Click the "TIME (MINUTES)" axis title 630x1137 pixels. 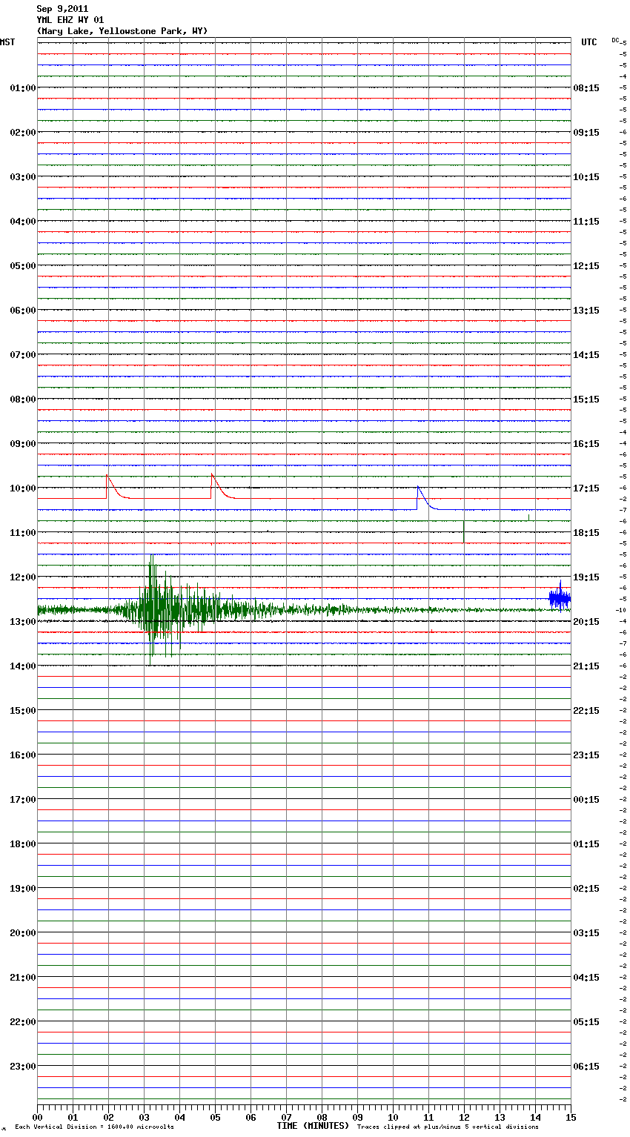tap(313, 1126)
